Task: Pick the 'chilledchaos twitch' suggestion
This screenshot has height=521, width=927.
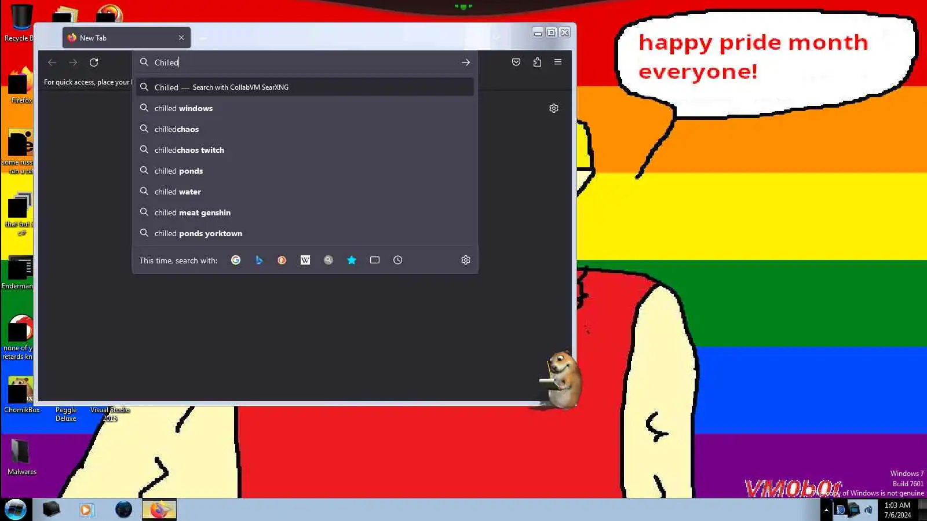Action: coord(305,150)
